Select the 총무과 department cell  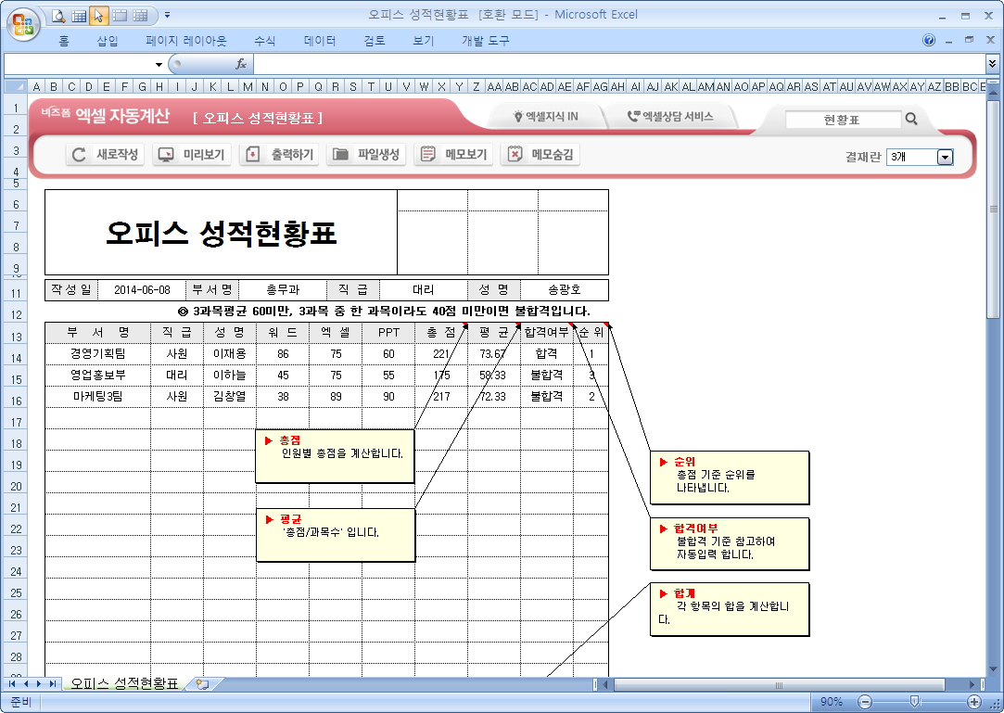point(283,289)
